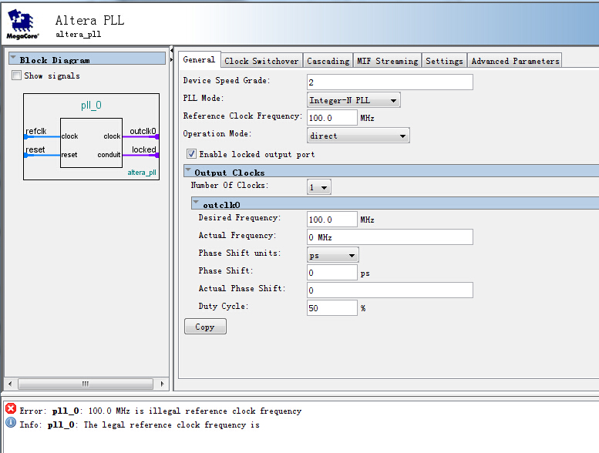Click the conduit label inside the block
The height and width of the screenshot is (453, 599).
click(x=109, y=155)
